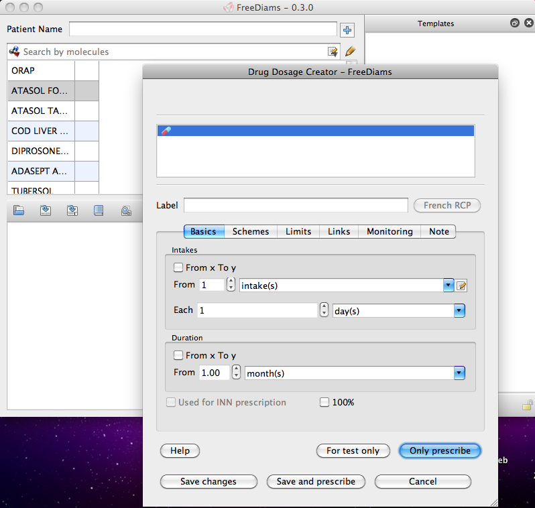Click the molecule search icon in the search box
This screenshot has height=508, width=535.
pos(14,52)
